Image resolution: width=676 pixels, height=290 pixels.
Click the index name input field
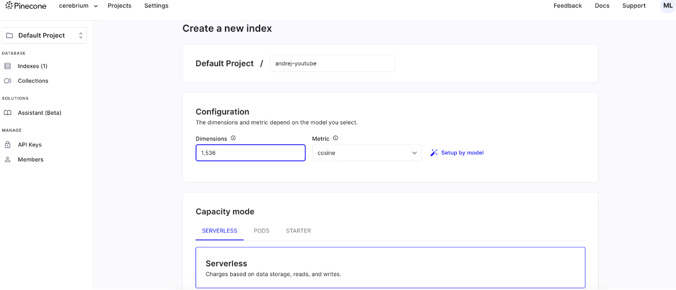[332, 63]
